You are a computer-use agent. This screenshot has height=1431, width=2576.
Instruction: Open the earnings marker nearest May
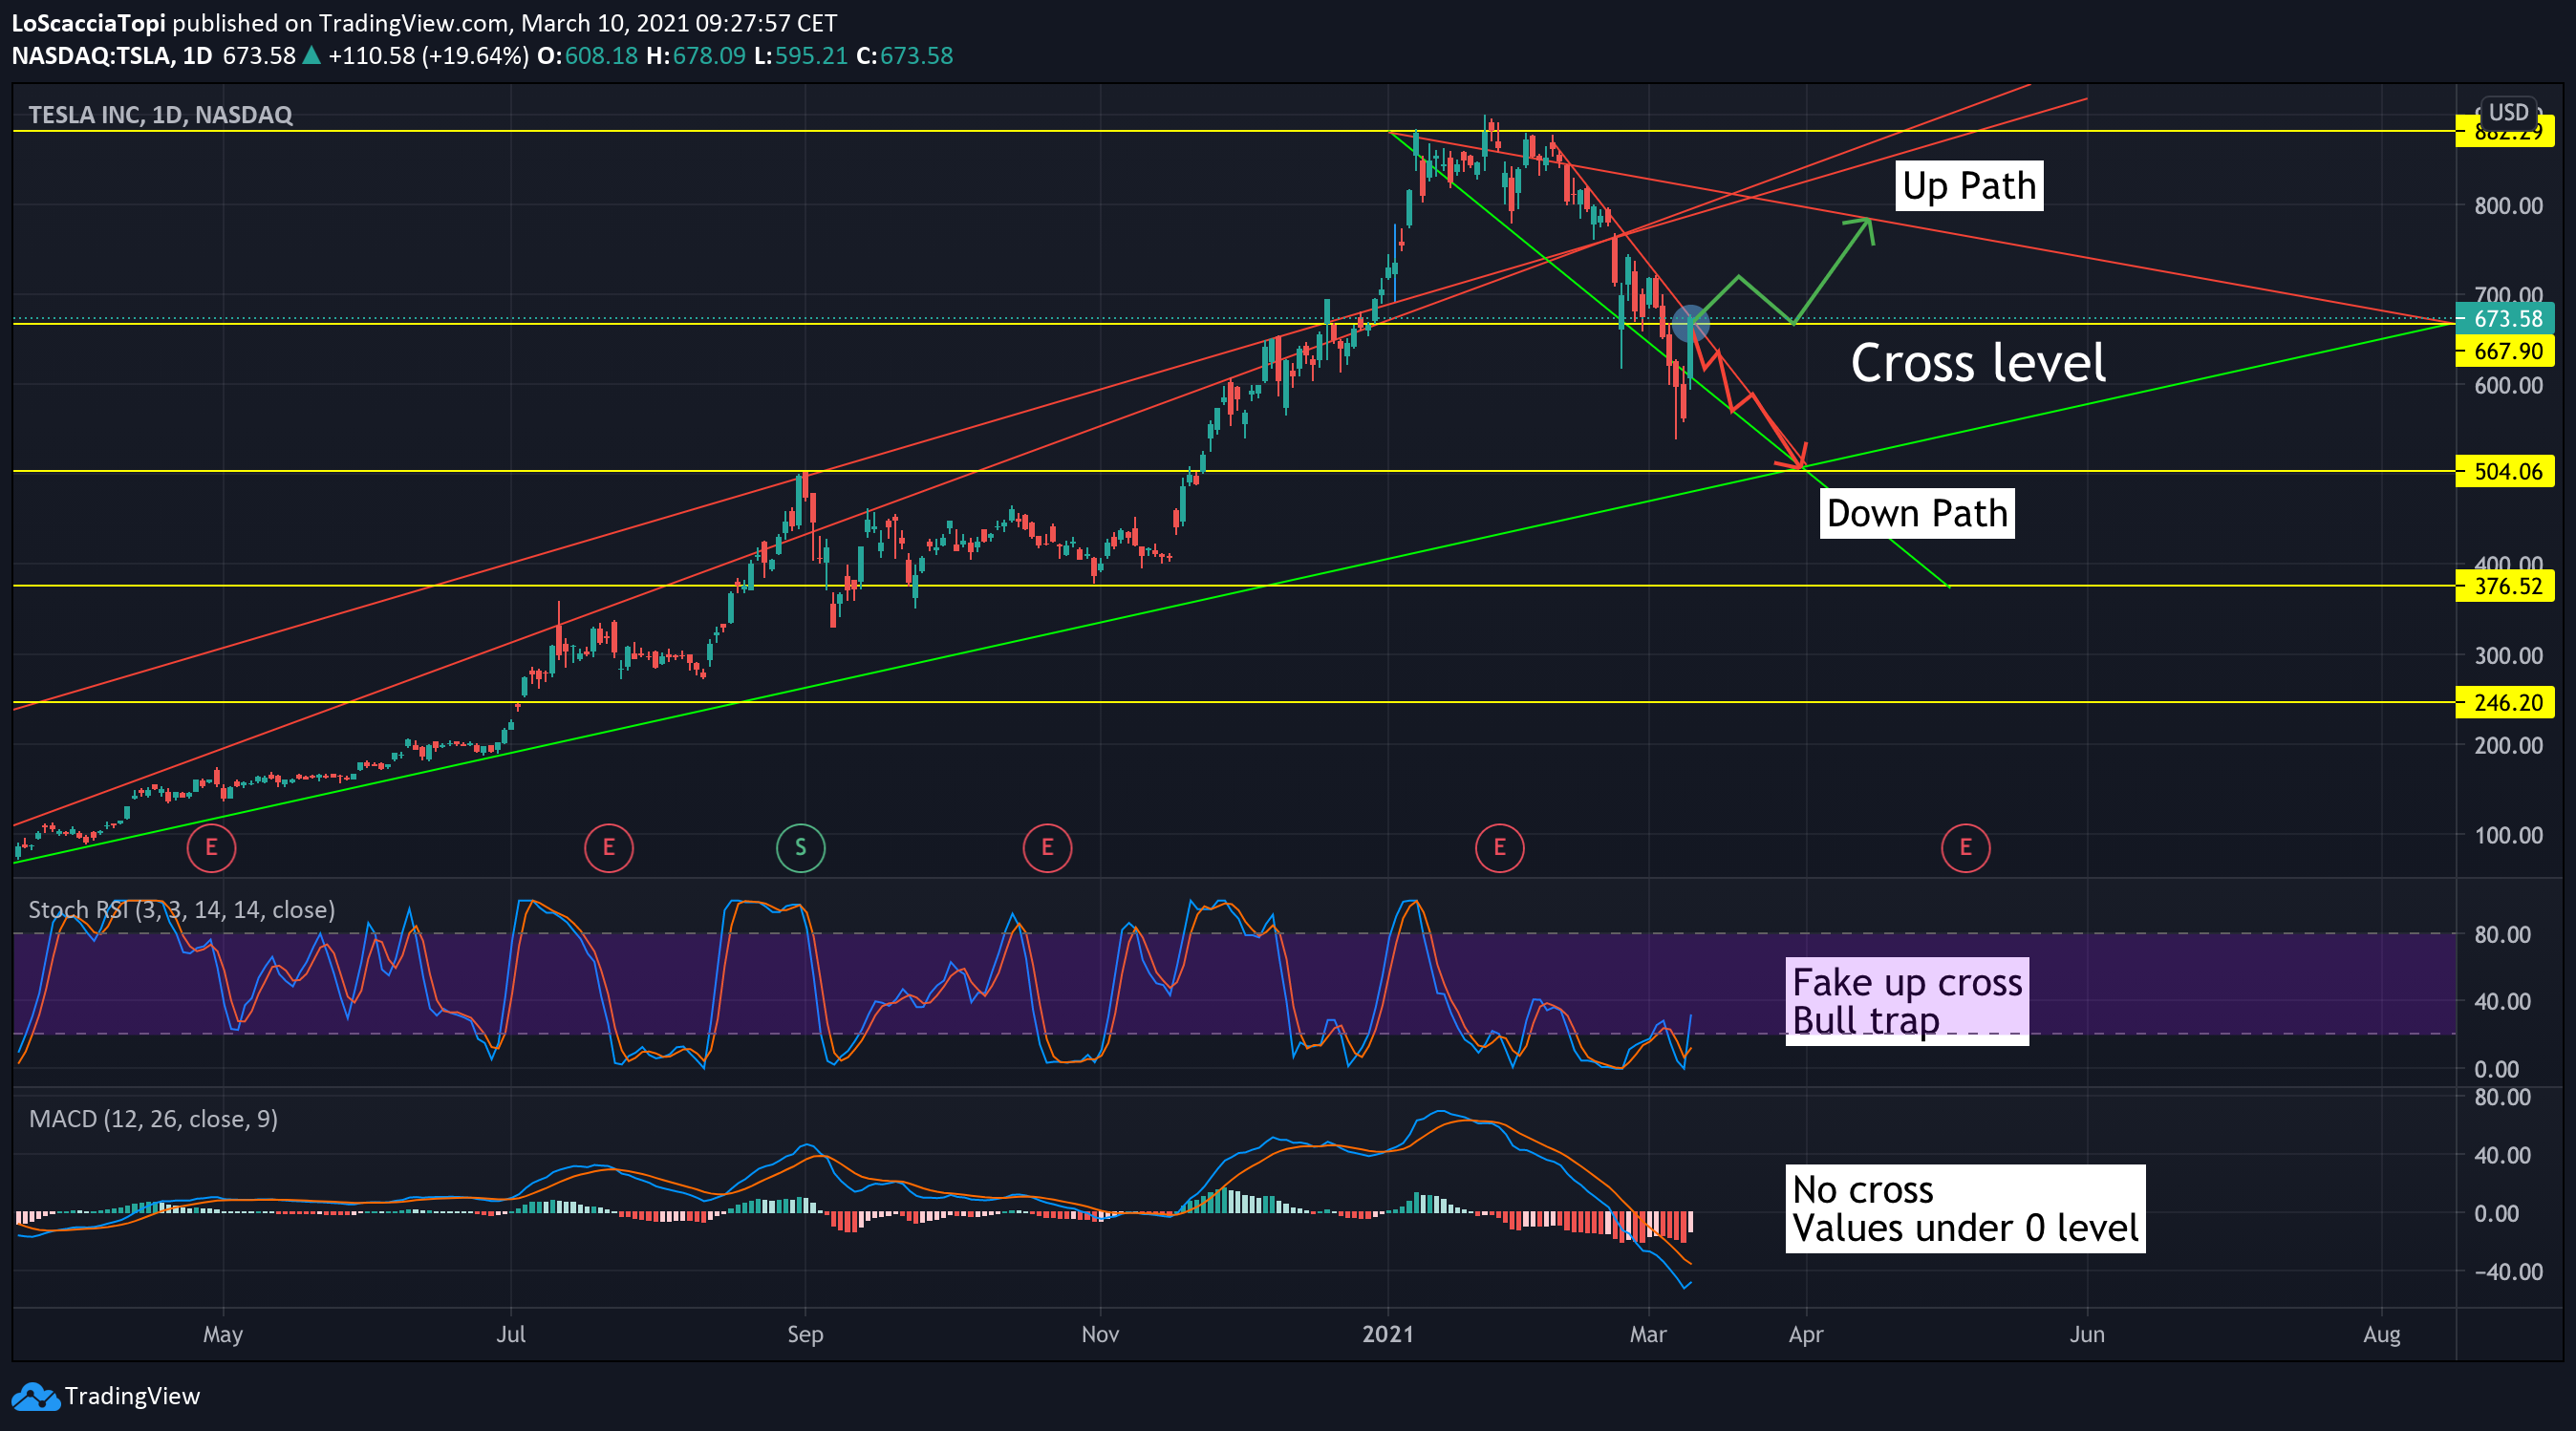211,848
